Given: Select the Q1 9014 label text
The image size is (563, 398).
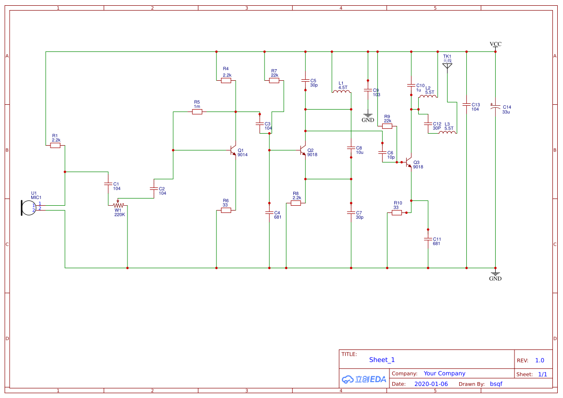Looking at the screenshot, I should tap(242, 152).
